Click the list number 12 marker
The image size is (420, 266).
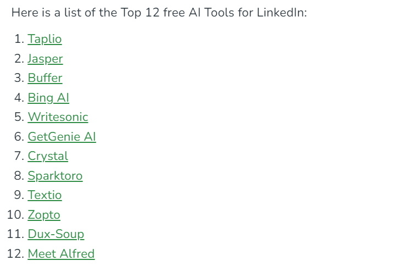point(15,254)
